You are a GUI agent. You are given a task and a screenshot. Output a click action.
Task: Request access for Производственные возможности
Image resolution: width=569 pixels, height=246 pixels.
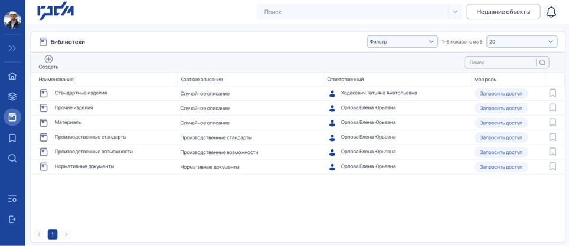coord(501,152)
